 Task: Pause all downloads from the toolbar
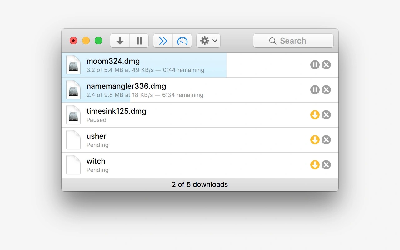point(139,41)
